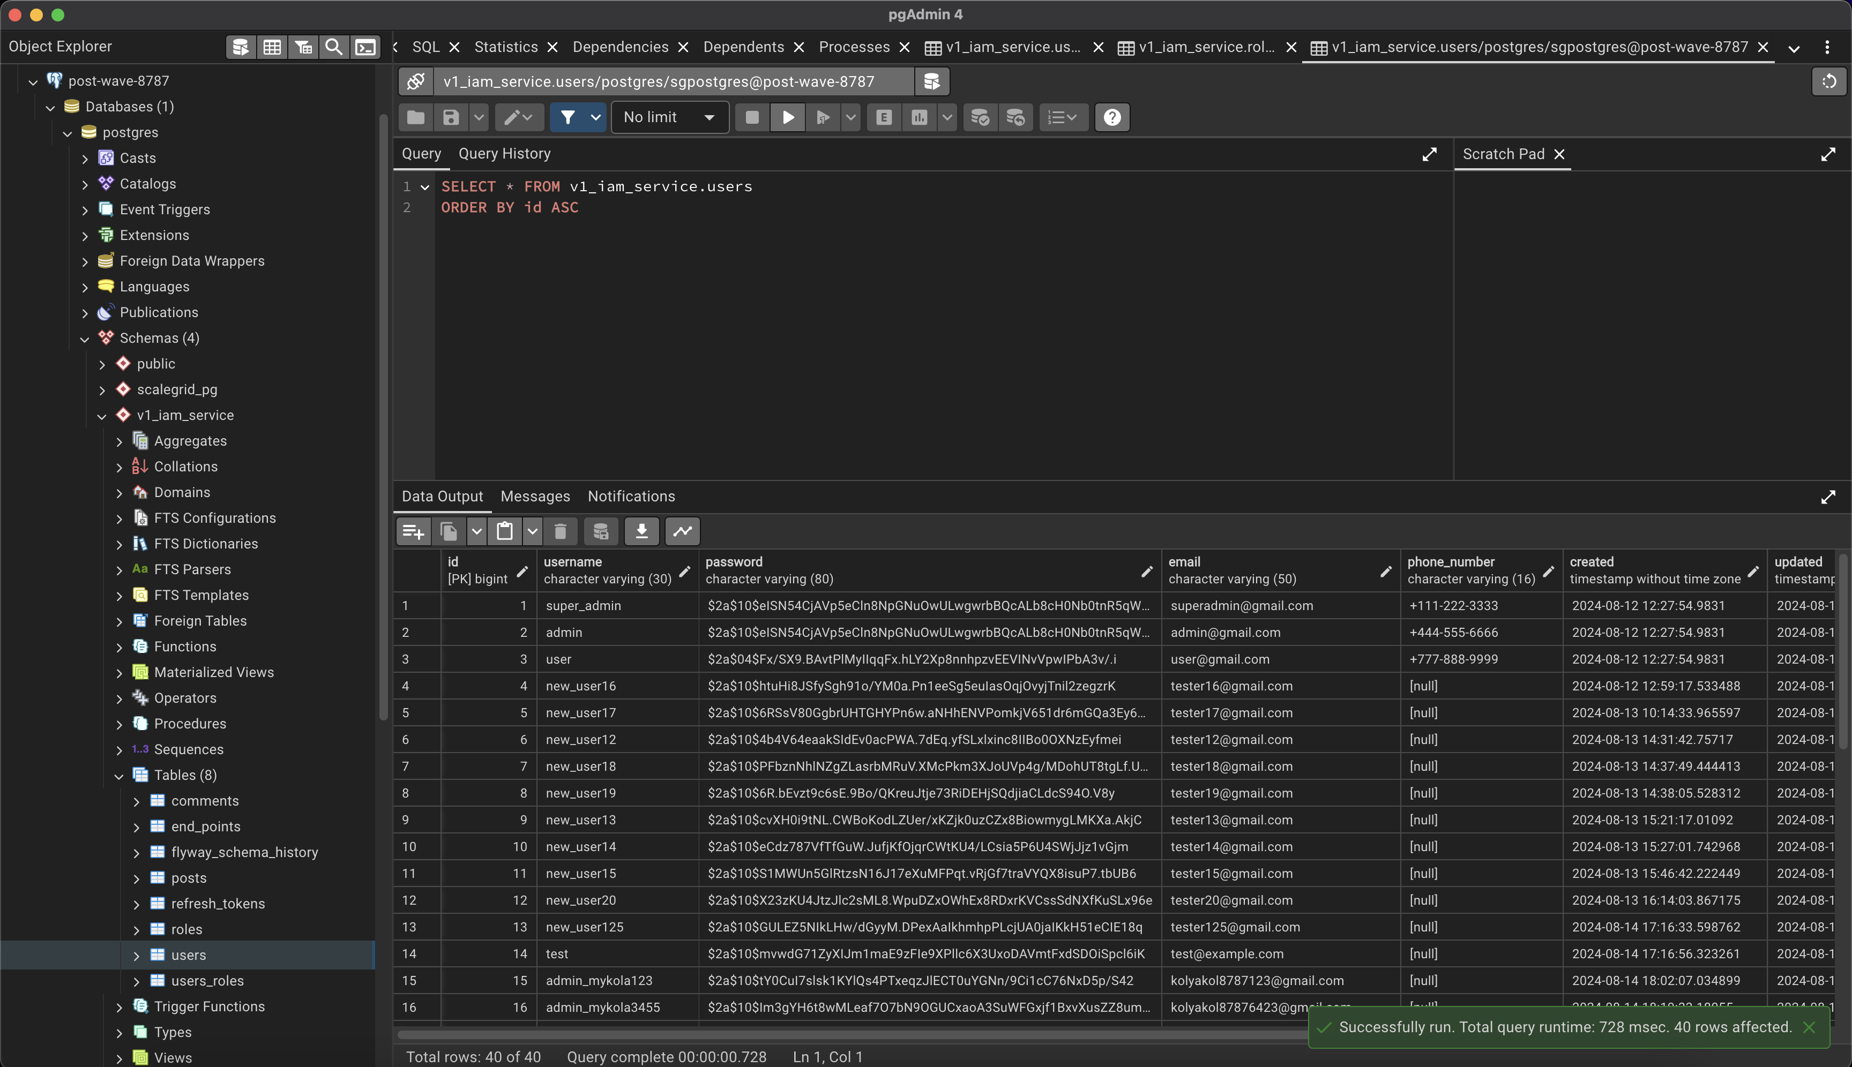
Task: Open File folder icon in query toolbar
Action: coord(416,117)
